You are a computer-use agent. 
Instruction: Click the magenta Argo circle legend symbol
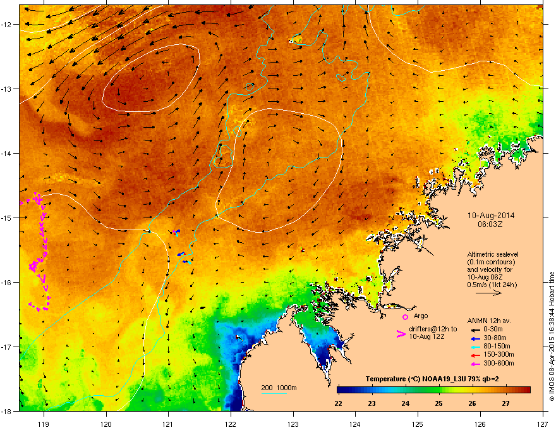point(405,317)
